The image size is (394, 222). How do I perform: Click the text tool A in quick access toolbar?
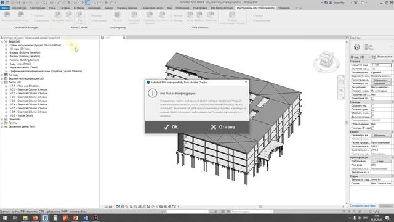tap(69, 2)
